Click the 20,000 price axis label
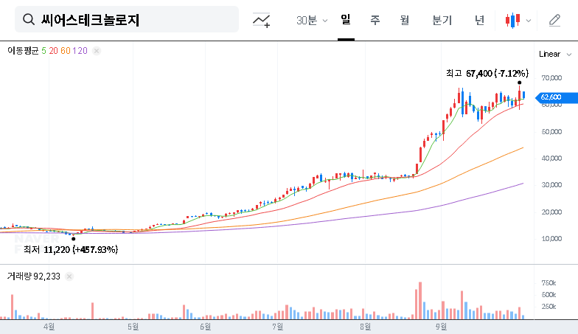The image size is (578, 334). coord(551,212)
